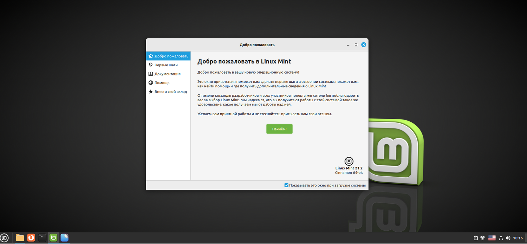Click the heading Добро пожаловать в Linux Mint
Image resolution: width=527 pixels, height=244 pixels.
point(244,61)
